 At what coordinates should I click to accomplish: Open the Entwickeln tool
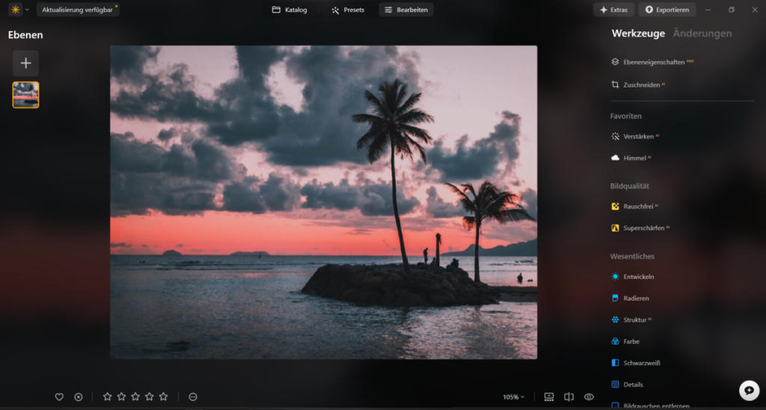coord(633,277)
